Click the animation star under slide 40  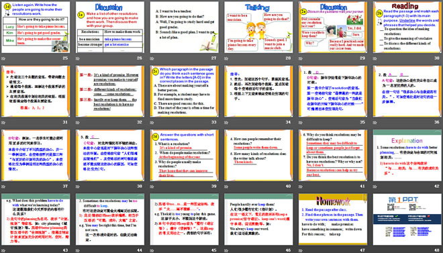click(226, 187)
